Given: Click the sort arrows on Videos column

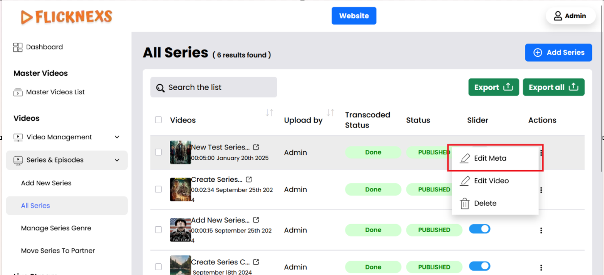Looking at the screenshot, I should pos(269,112).
